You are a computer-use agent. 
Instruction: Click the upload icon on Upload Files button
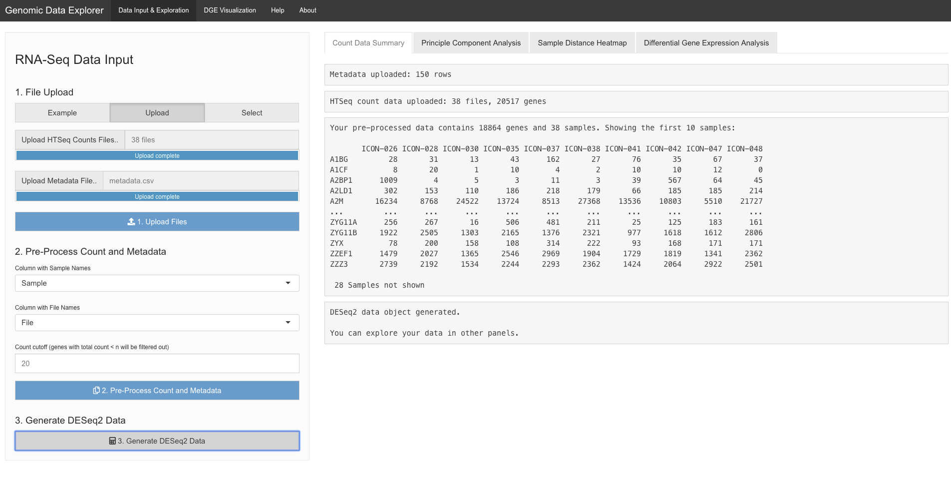coord(131,221)
